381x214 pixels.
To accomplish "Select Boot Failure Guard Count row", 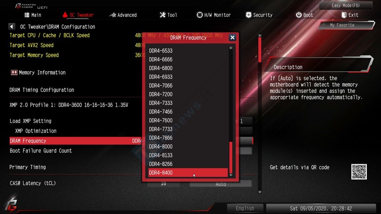I will tap(131, 151).
